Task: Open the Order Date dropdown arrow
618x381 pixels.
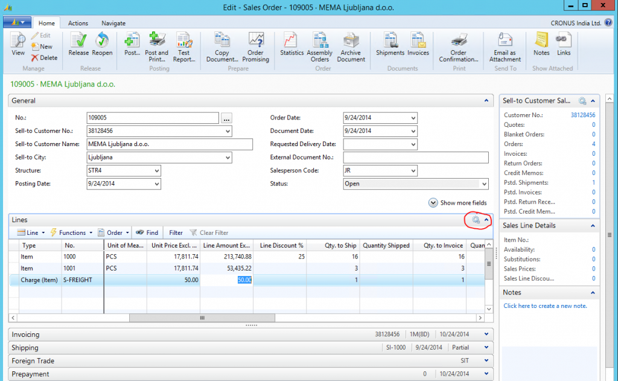Action: coord(413,118)
